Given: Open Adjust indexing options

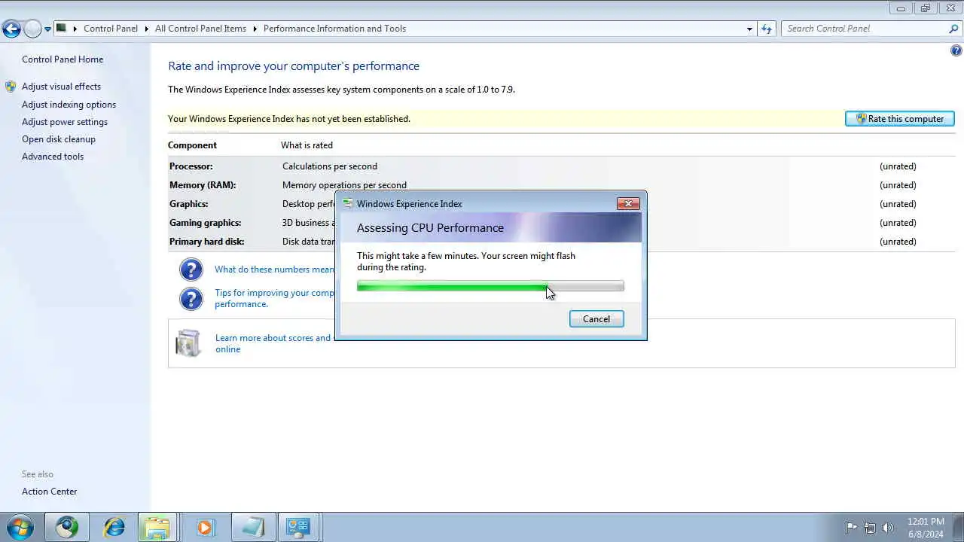Looking at the screenshot, I should click(x=69, y=105).
